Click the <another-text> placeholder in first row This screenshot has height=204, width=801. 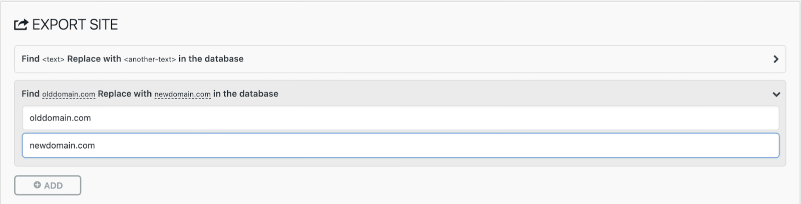150,59
